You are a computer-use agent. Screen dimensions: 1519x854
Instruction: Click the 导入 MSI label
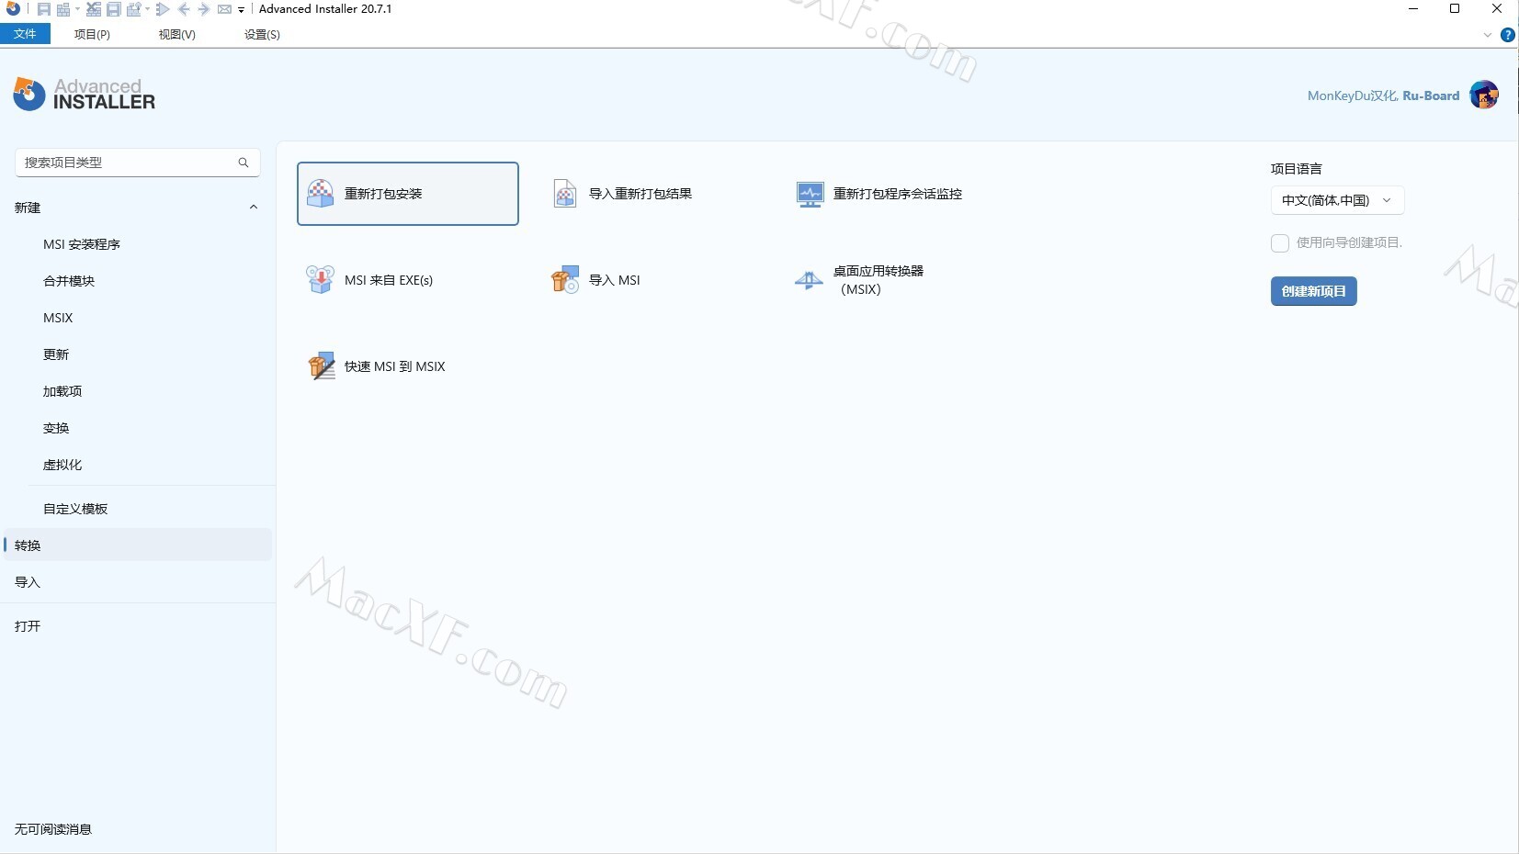click(615, 280)
